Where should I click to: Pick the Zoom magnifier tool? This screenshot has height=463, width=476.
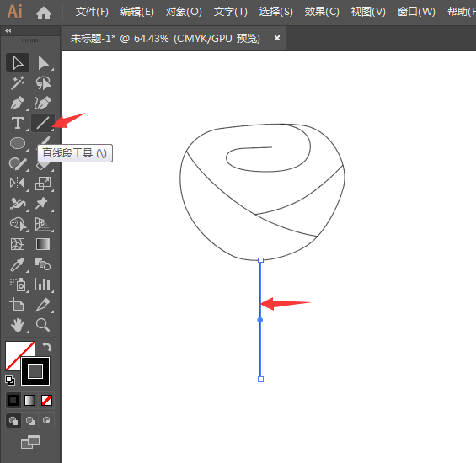point(43,325)
